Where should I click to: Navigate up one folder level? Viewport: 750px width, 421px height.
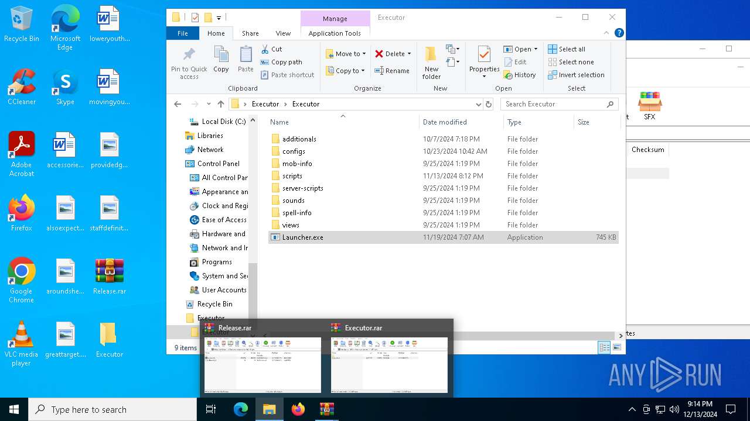click(x=220, y=104)
